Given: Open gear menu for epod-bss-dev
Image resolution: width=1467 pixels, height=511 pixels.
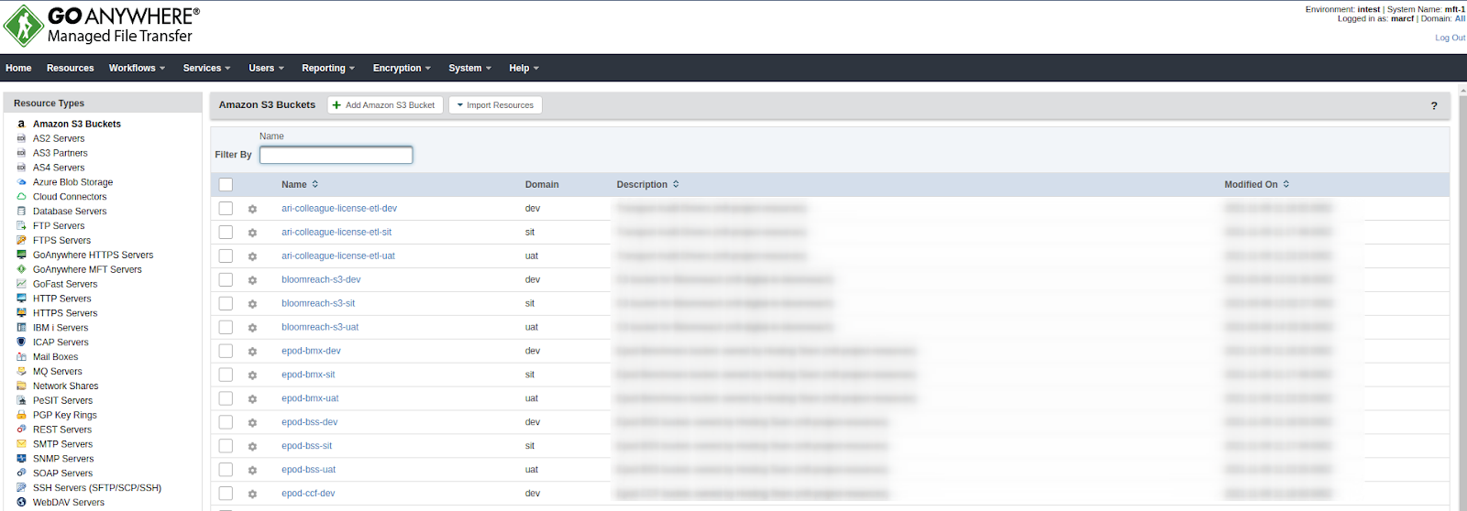Looking at the screenshot, I should coord(252,423).
